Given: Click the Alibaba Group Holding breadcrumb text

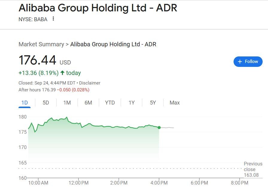Looking at the screenshot, I should click(113, 44).
